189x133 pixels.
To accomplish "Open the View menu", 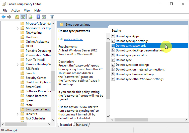I will coord(27,11).
